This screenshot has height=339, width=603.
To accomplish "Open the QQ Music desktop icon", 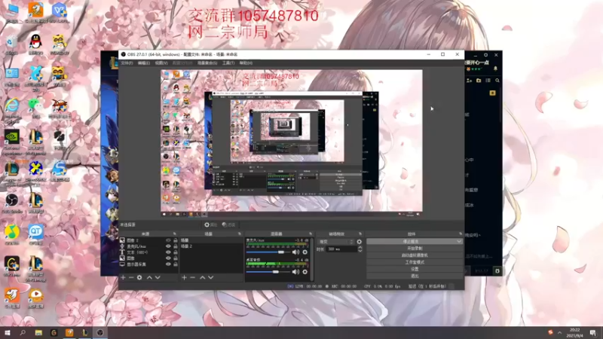I will (12, 234).
